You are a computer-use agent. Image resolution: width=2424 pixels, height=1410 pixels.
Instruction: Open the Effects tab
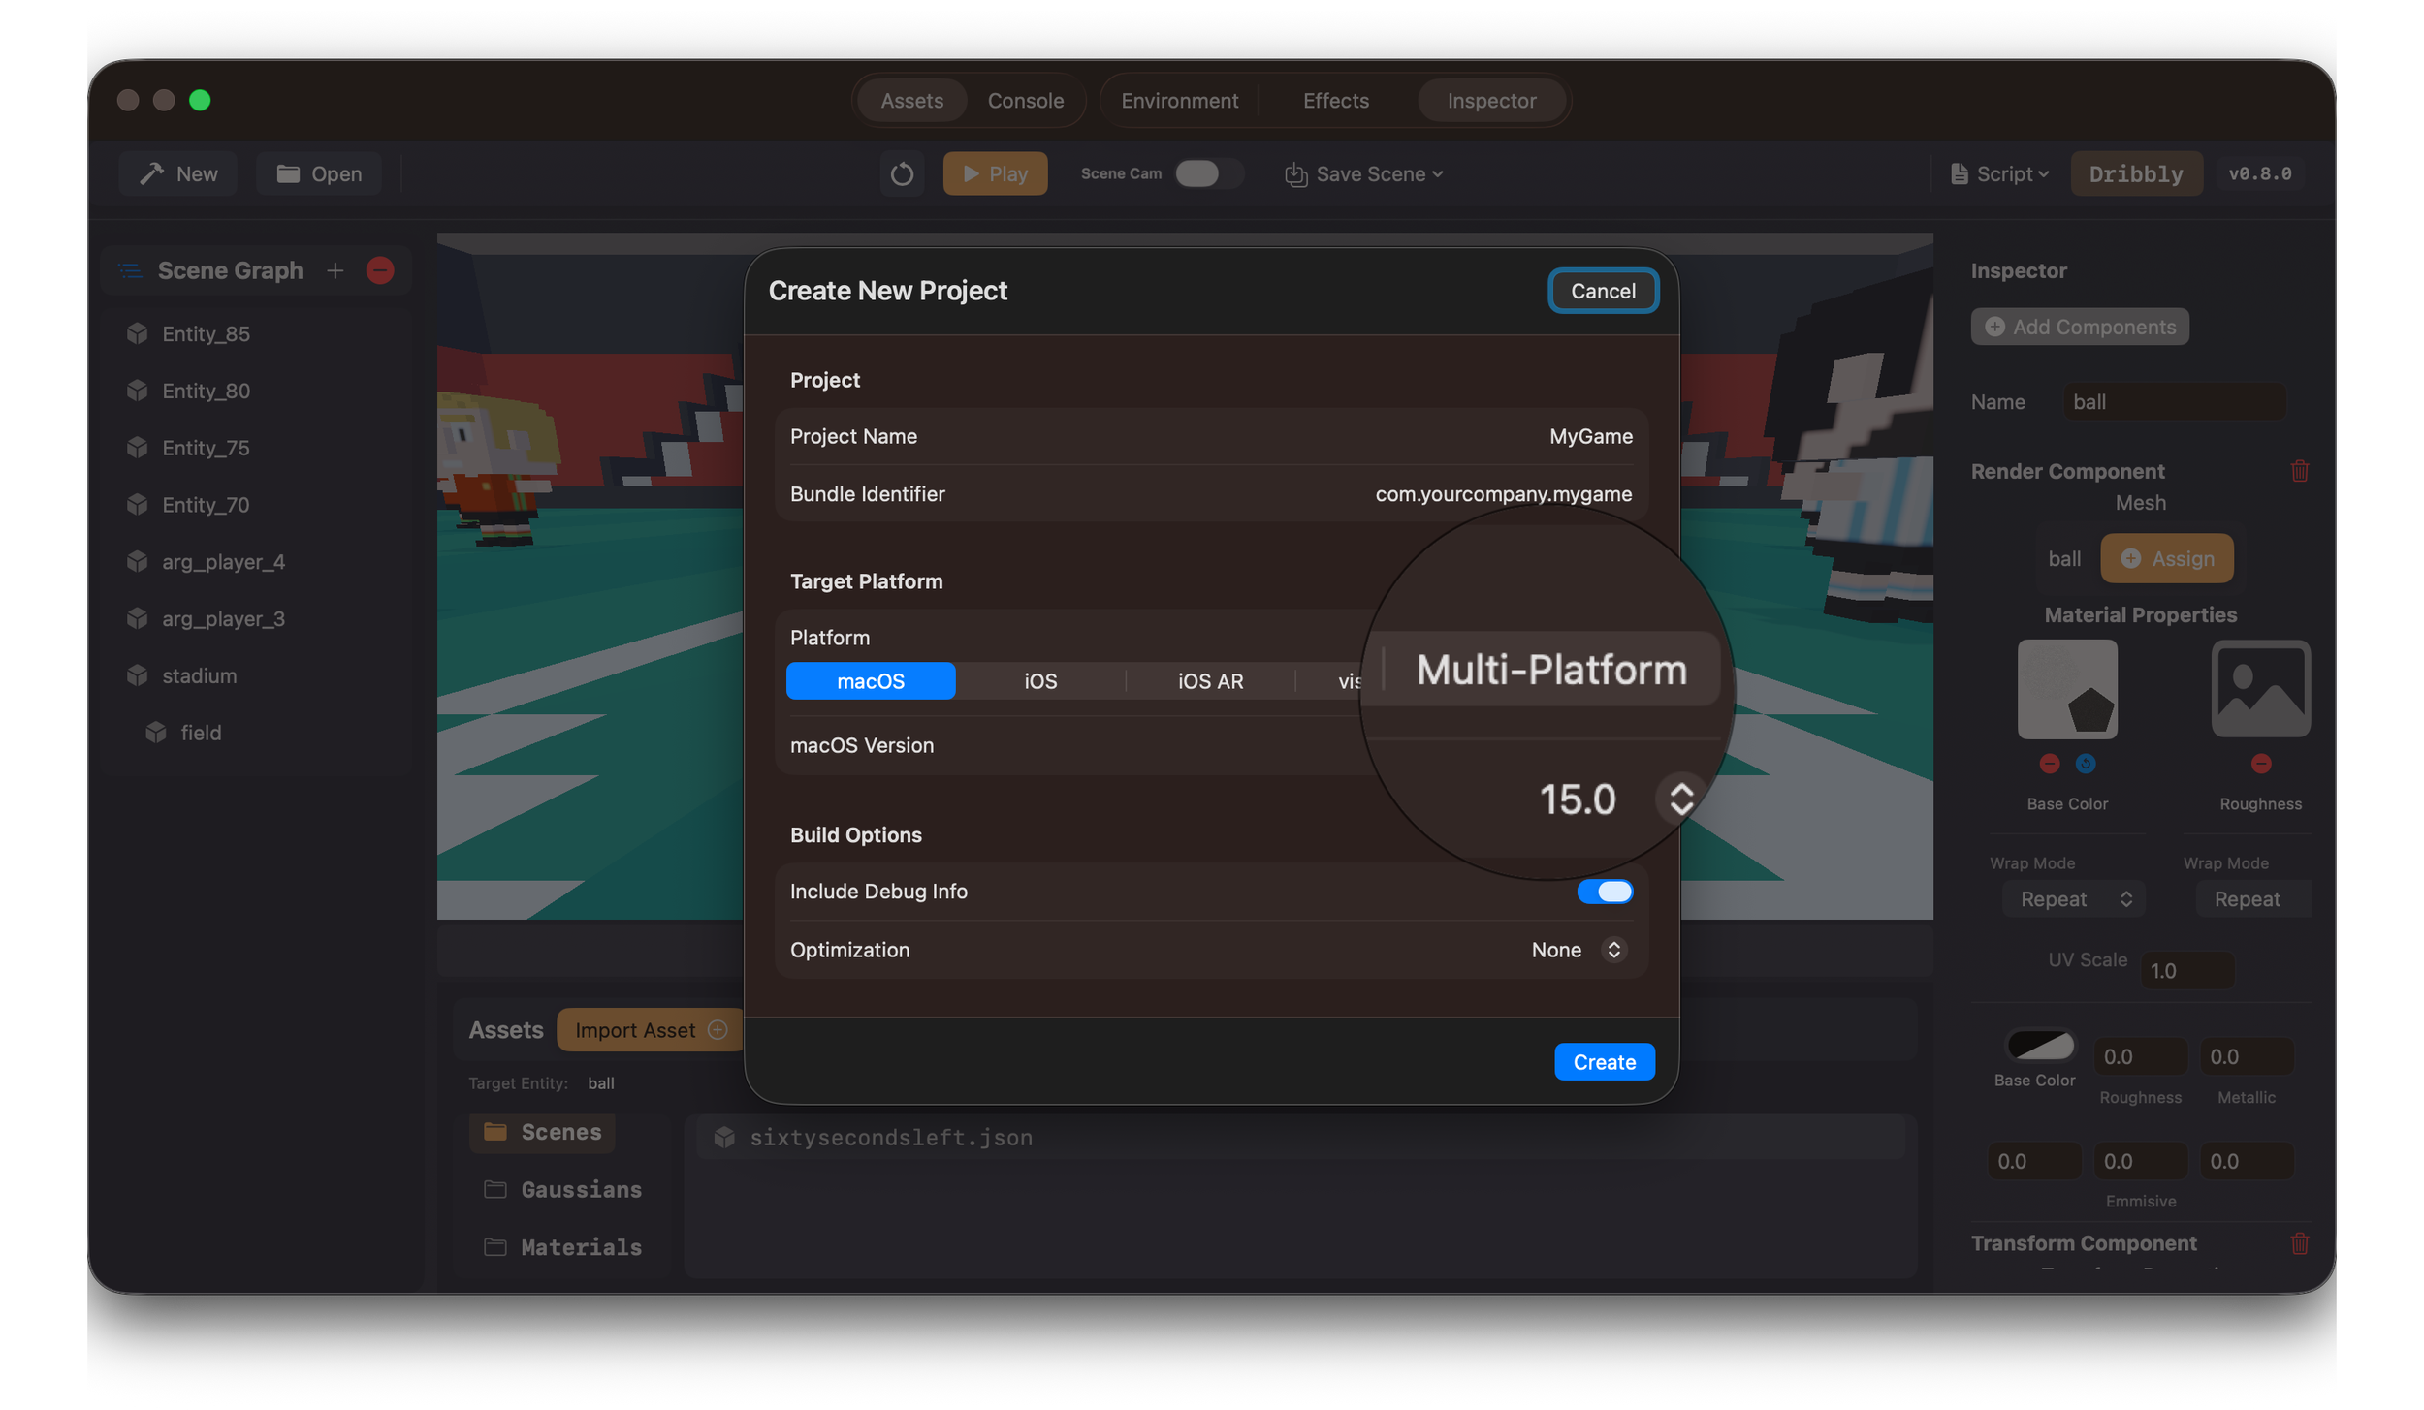[x=1335, y=100]
